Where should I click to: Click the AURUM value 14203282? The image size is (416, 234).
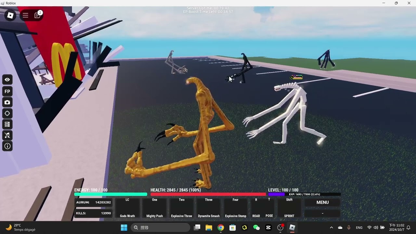(103, 202)
